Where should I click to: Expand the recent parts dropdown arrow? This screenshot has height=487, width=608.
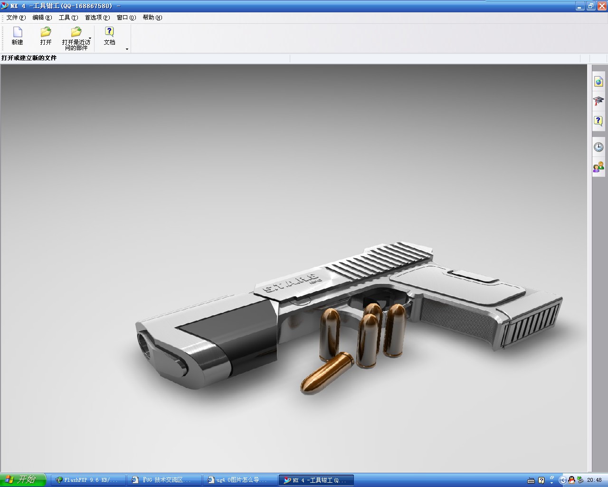90,39
